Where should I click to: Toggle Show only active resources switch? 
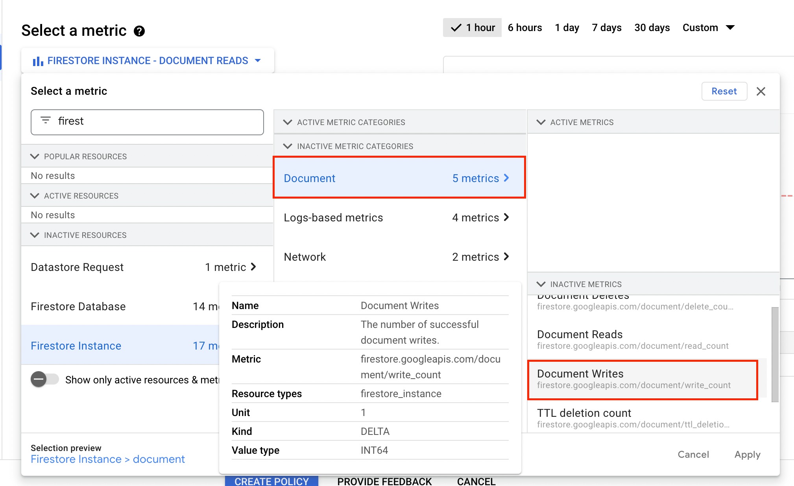[x=44, y=379]
